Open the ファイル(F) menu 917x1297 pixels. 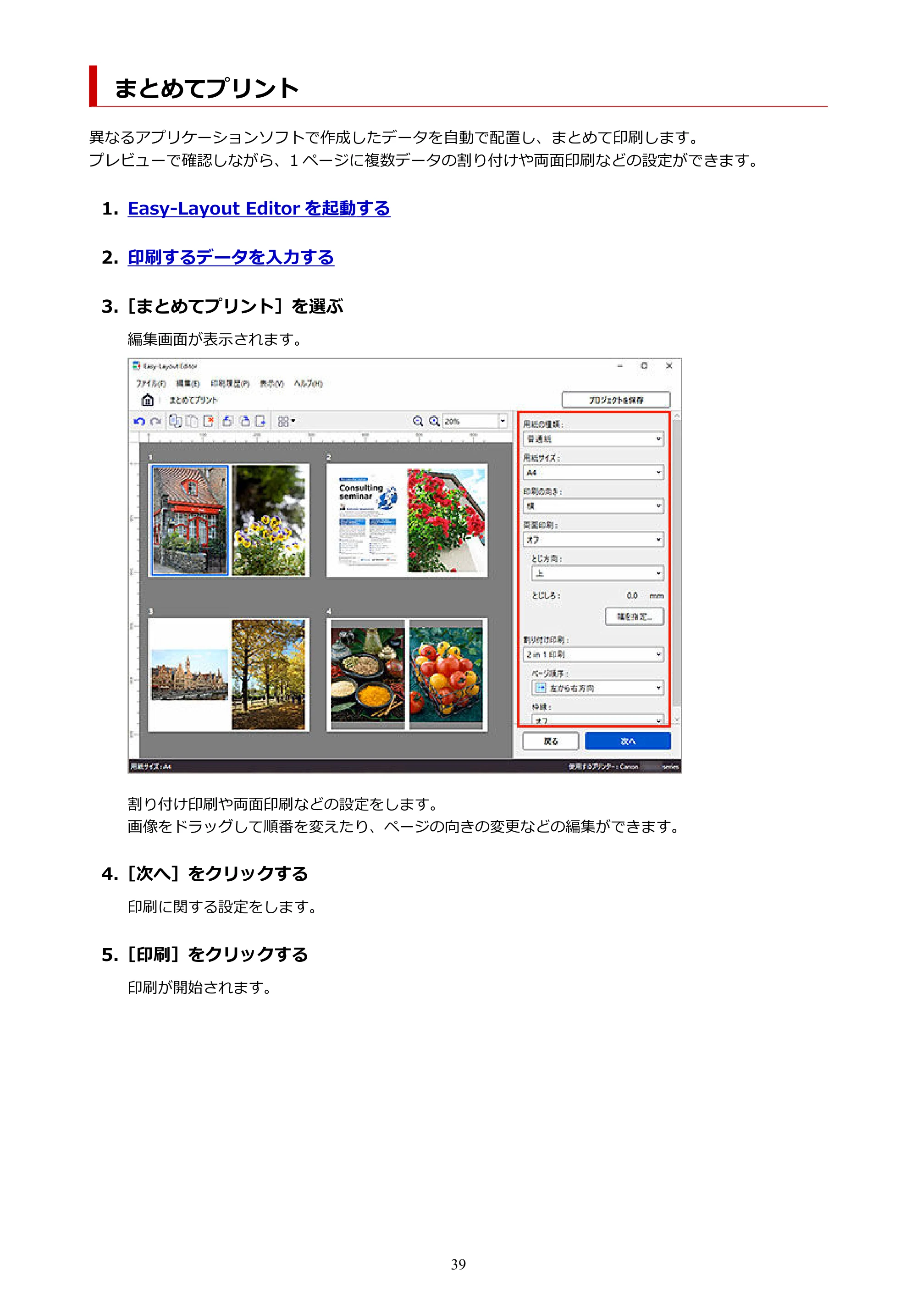click(x=150, y=383)
